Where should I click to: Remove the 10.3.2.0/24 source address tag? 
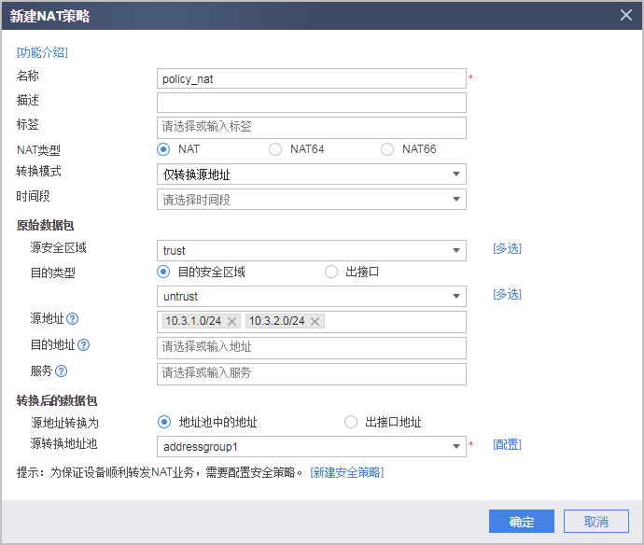click(315, 321)
